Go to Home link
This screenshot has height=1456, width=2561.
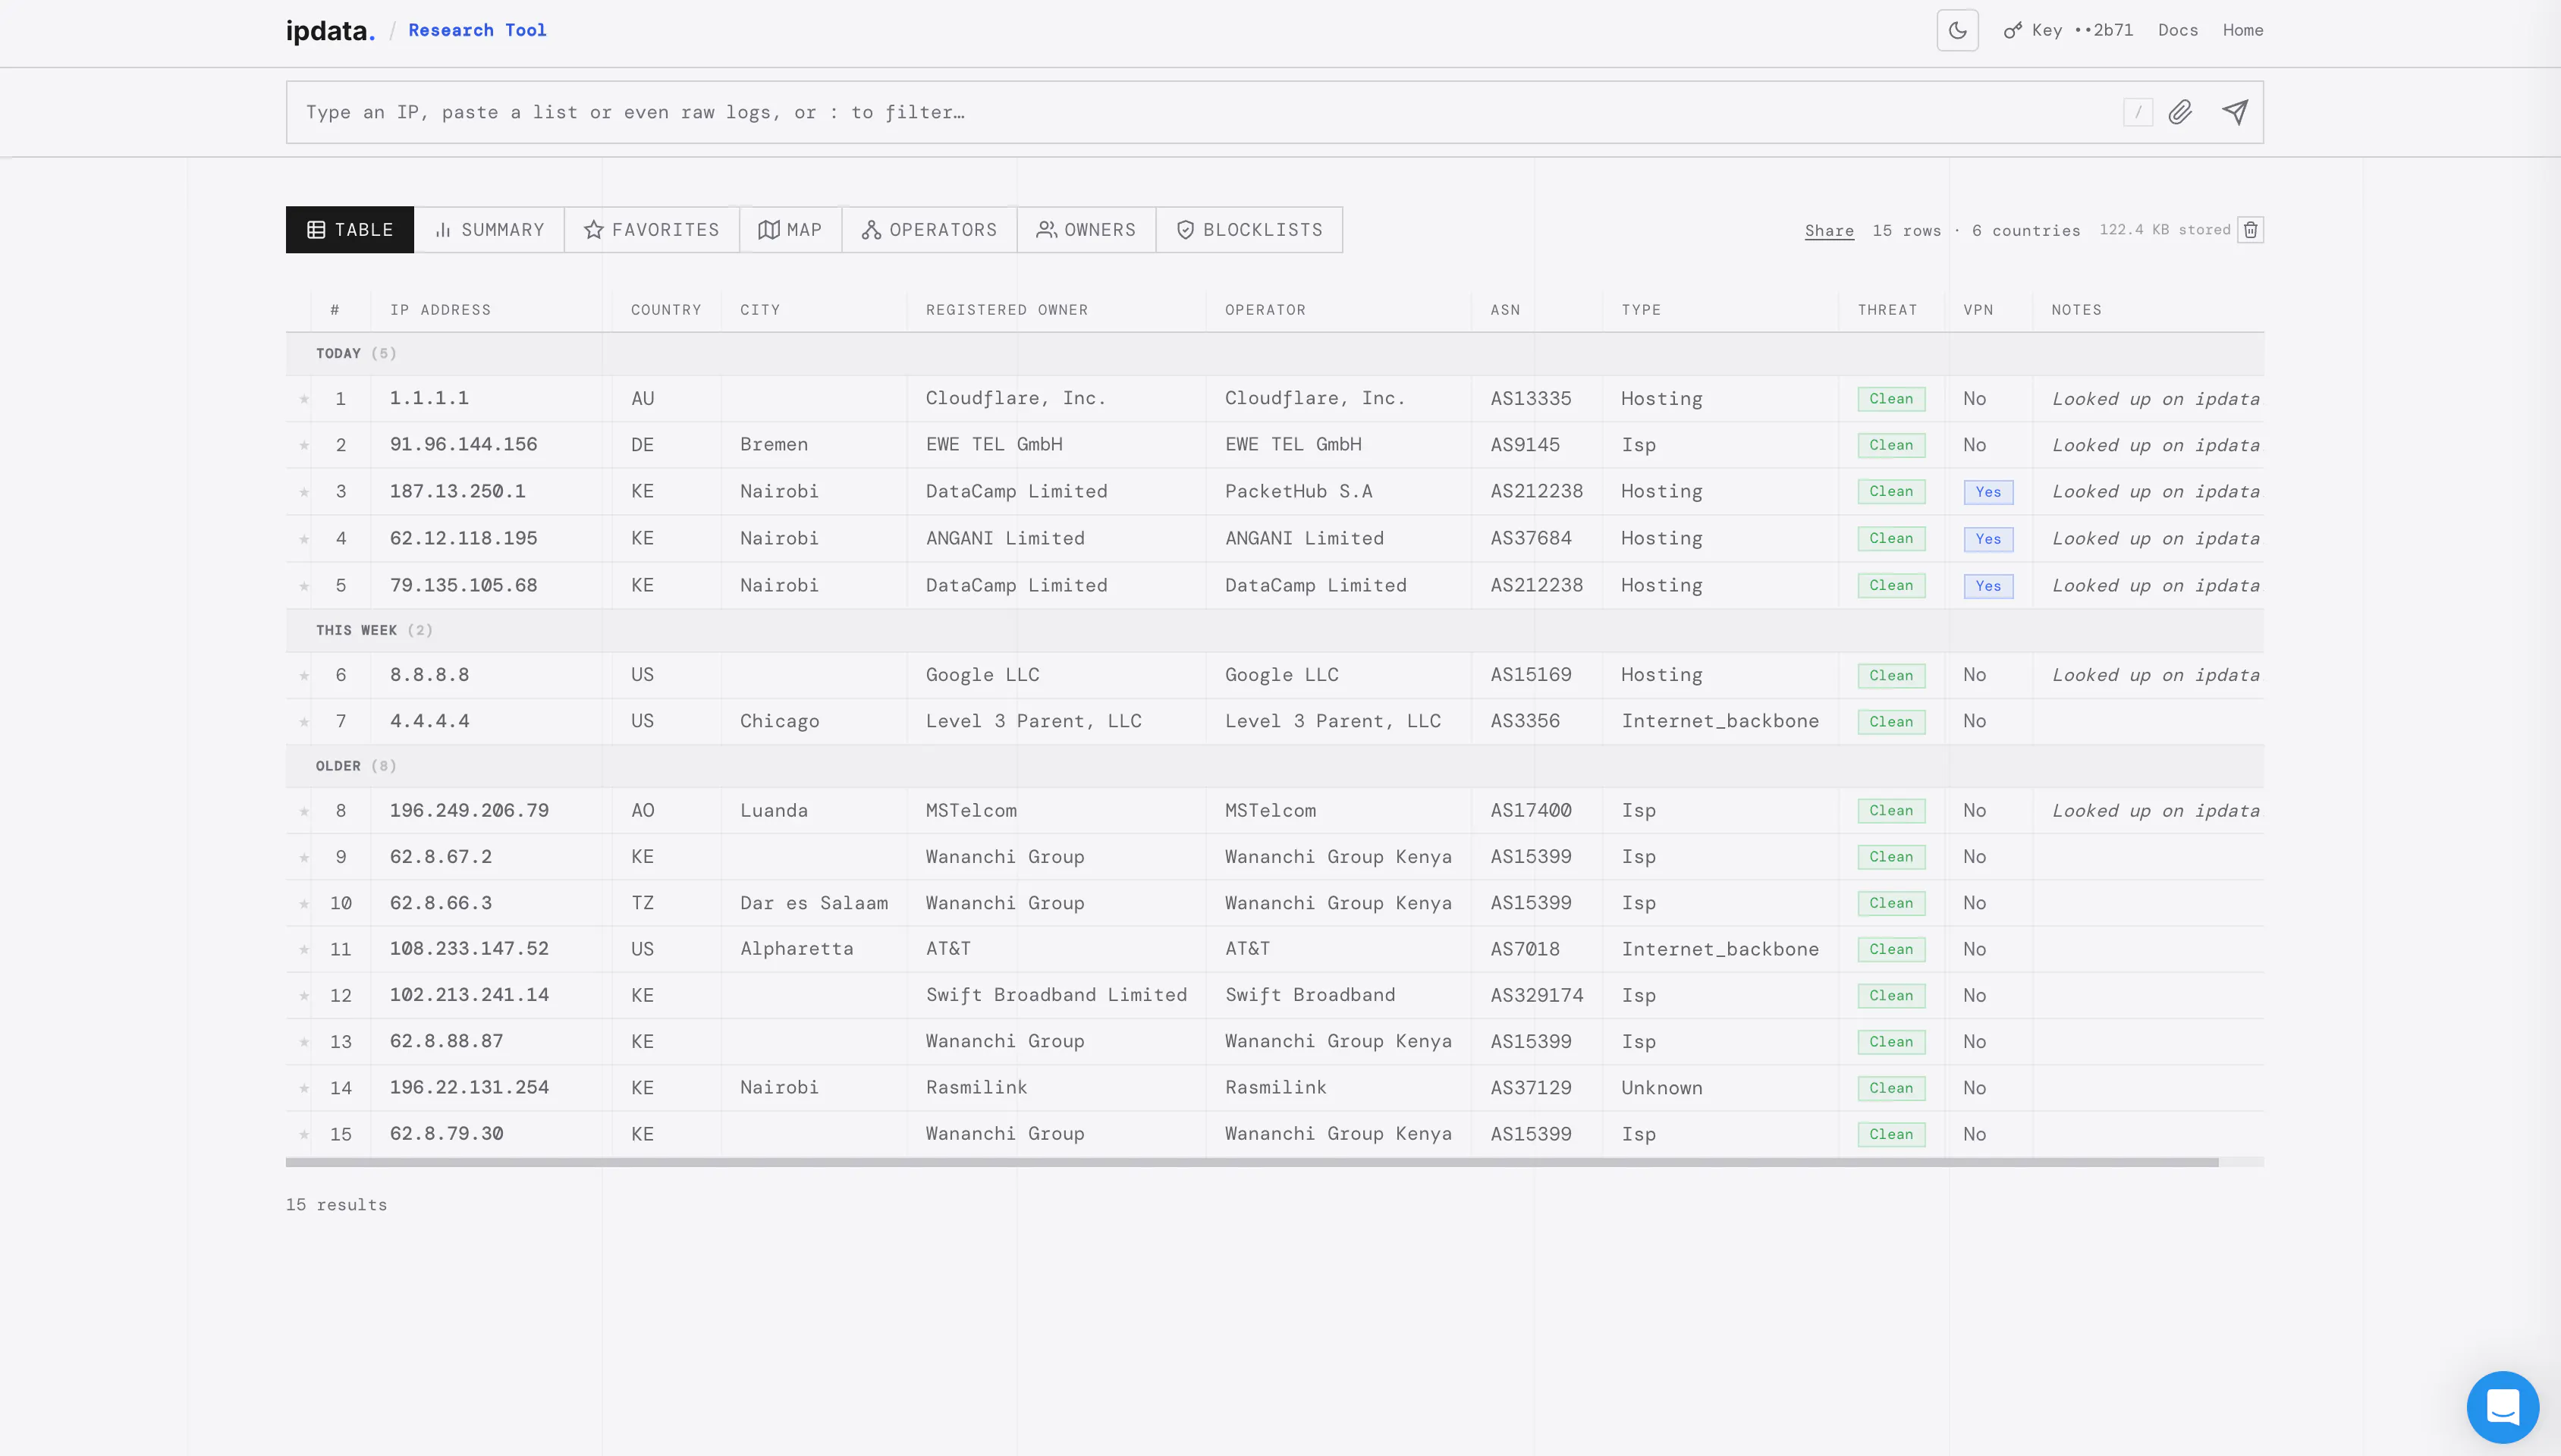tap(2243, 30)
